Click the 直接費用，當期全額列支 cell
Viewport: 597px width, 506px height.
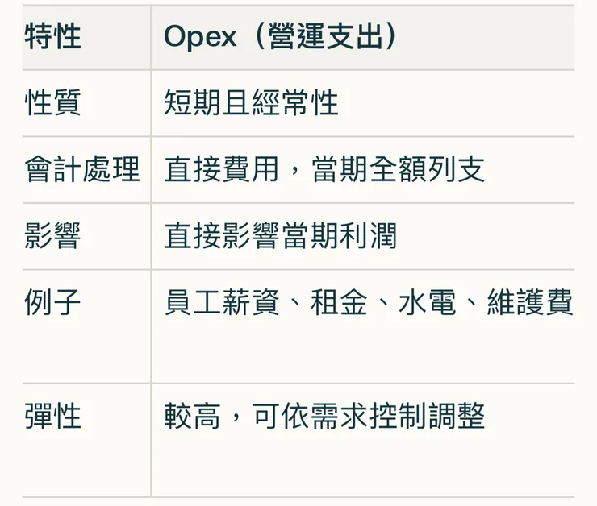pyautogui.click(x=324, y=170)
